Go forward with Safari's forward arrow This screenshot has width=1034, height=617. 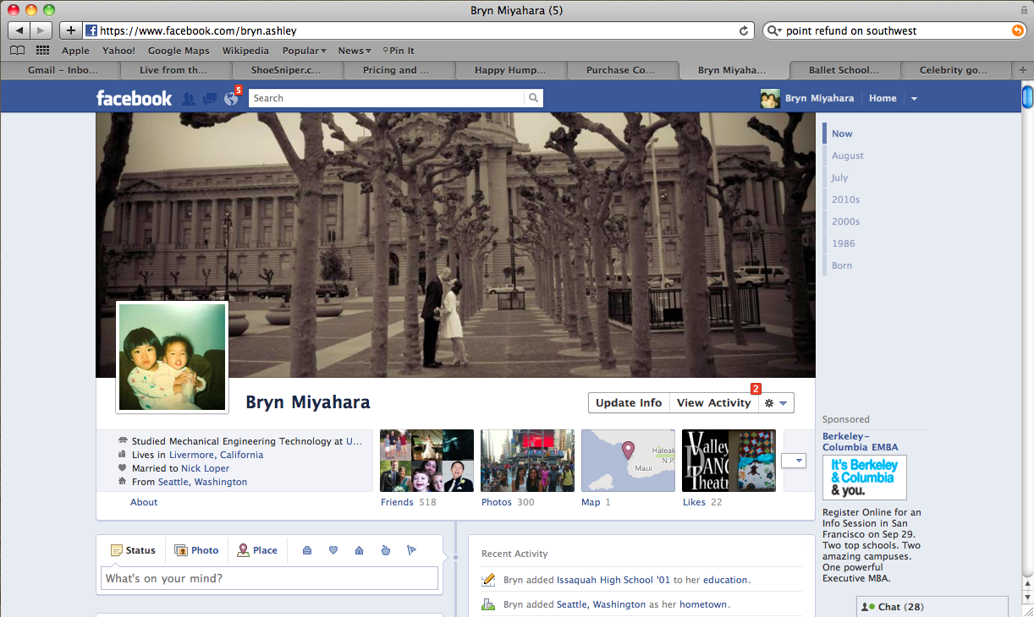click(41, 30)
